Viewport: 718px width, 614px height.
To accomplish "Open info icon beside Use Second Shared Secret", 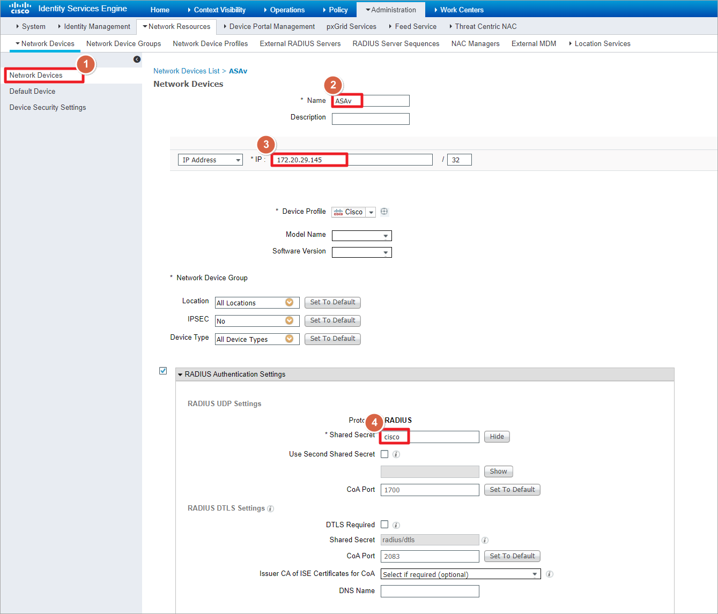I will (396, 454).
